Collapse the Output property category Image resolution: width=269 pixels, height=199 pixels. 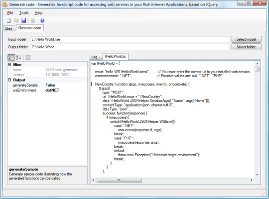(9, 80)
